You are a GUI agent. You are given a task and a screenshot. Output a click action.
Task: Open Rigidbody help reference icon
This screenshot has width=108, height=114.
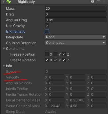[x=93, y=1]
